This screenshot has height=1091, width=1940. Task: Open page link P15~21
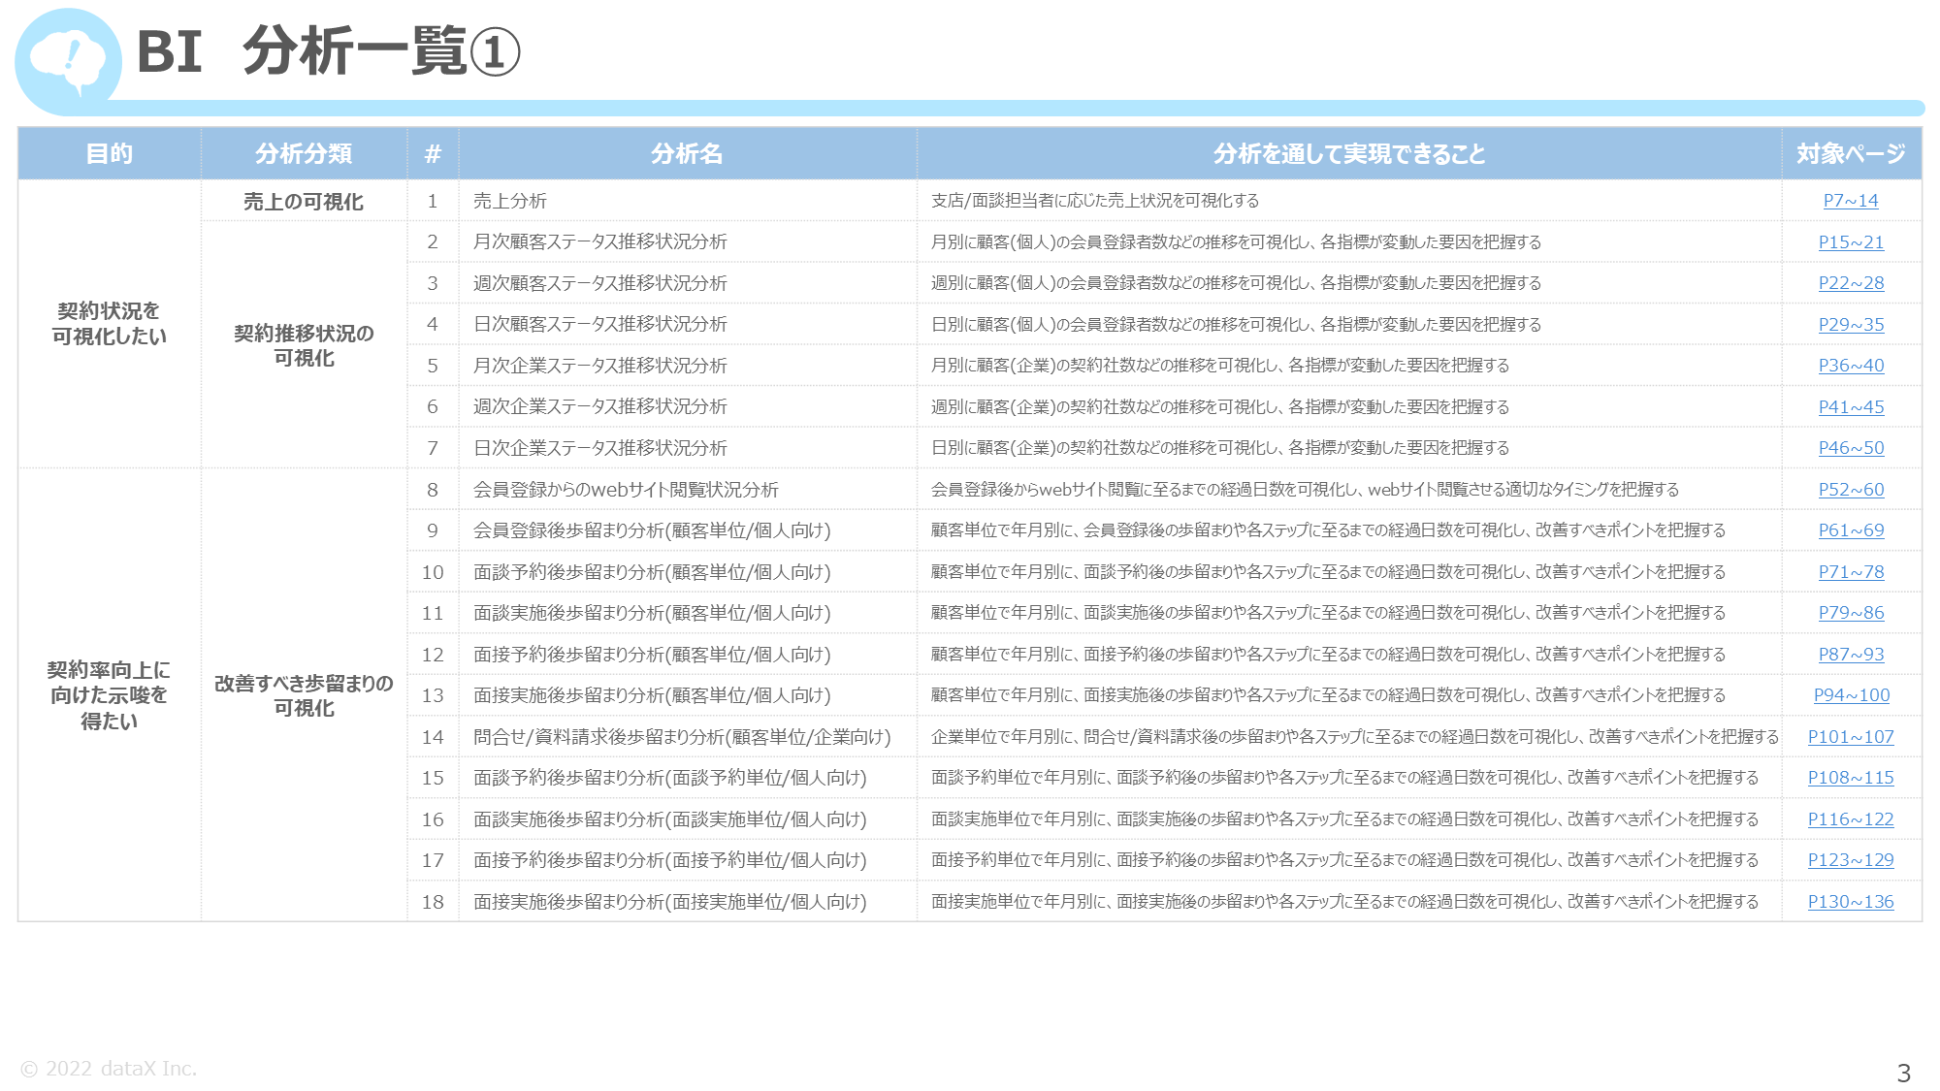[x=1851, y=242]
